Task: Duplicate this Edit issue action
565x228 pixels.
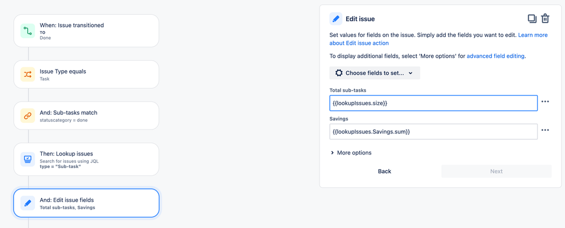Action: point(532,19)
